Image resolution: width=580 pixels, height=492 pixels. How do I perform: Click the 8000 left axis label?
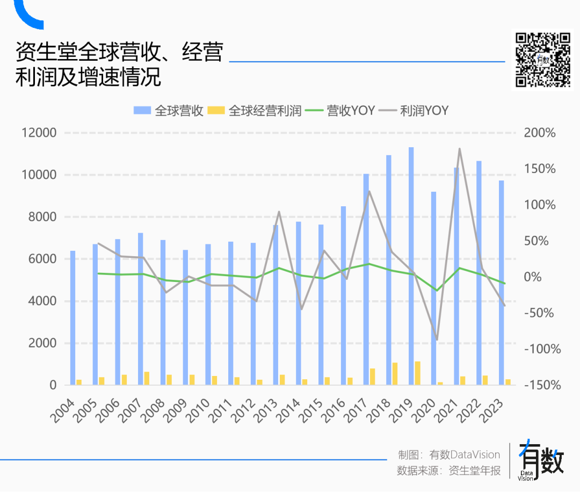[x=42, y=217]
